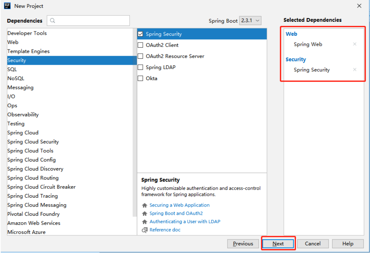Viewport: 370px width, 255px height.
Task: Click the Next button
Action: (x=278, y=244)
